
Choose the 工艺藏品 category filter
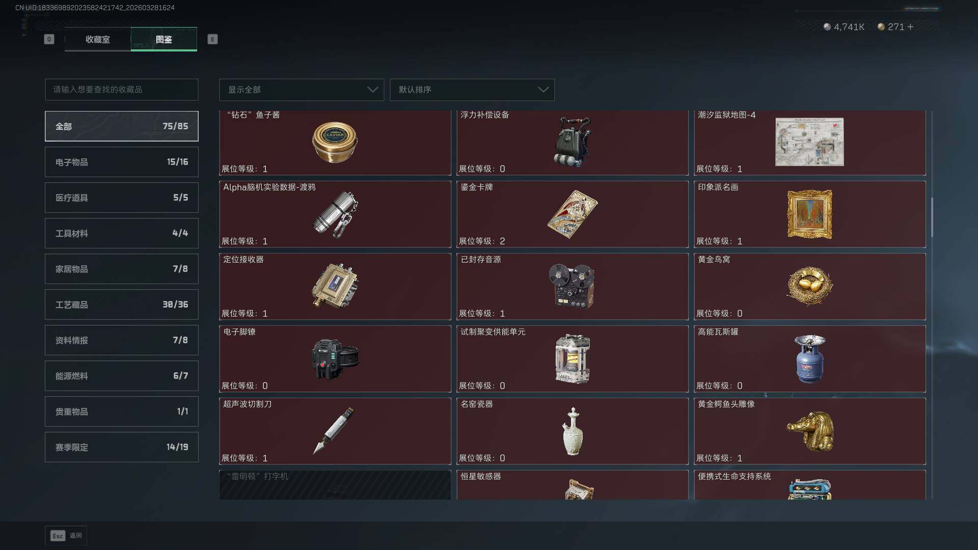click(122, 305)
